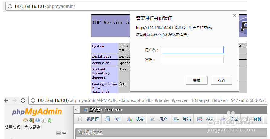This screenshot has width=270, height=139.
Task: Switch to 近期访问 recent tab
Action: (13, 127)
